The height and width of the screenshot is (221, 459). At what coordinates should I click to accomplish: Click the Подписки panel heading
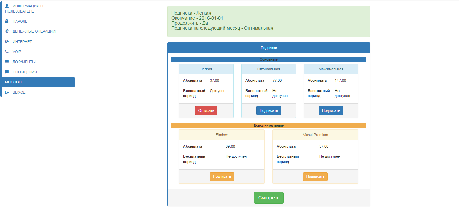coord(269,48)
